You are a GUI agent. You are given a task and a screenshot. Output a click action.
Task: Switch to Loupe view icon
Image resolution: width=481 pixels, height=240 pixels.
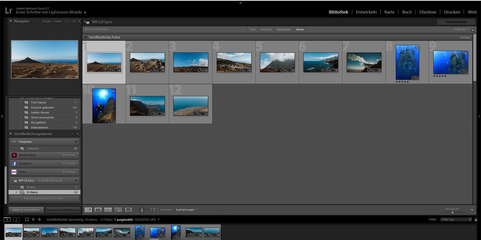pyautogui.click(x=98, y=210)
